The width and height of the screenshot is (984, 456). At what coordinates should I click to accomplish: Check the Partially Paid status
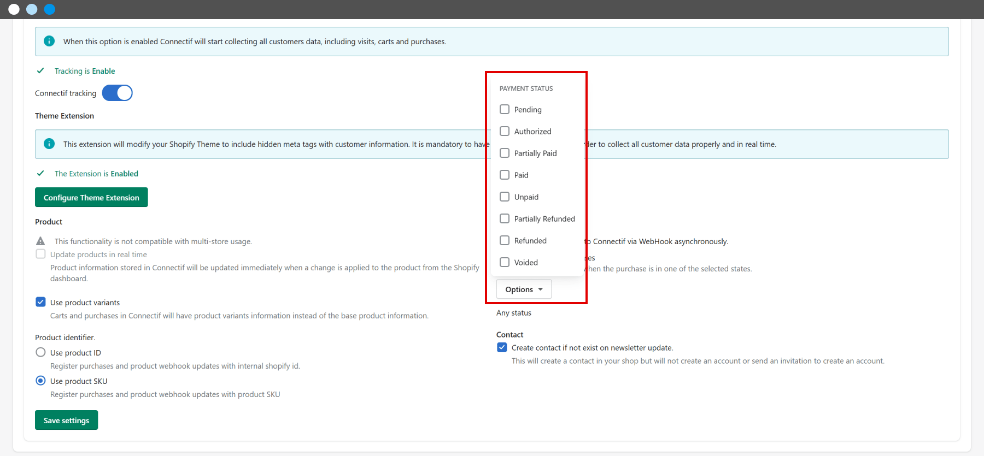point(505,153)
